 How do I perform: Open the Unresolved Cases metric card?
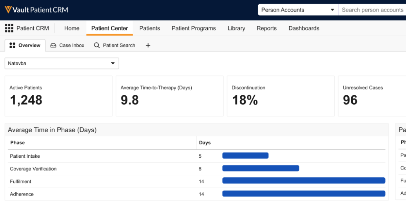tap(372, 96)
